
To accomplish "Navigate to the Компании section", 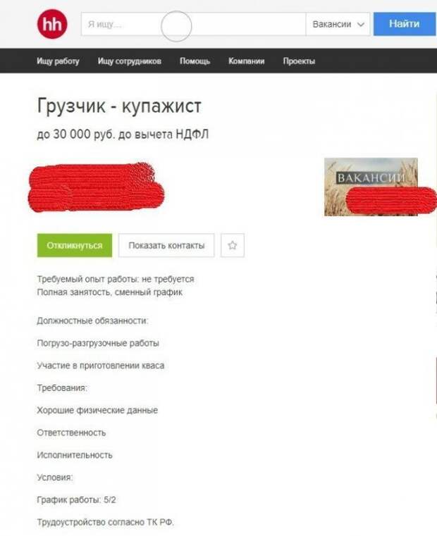I will [247, 61].
